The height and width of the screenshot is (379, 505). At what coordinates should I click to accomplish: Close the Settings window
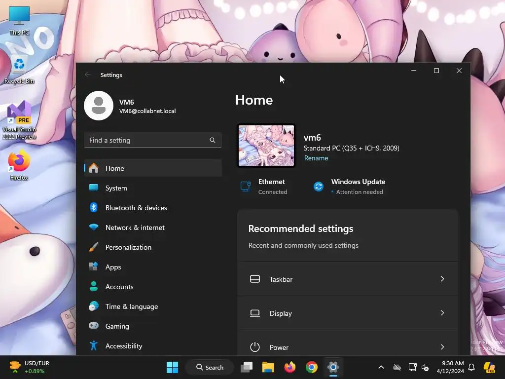[459, 70]
